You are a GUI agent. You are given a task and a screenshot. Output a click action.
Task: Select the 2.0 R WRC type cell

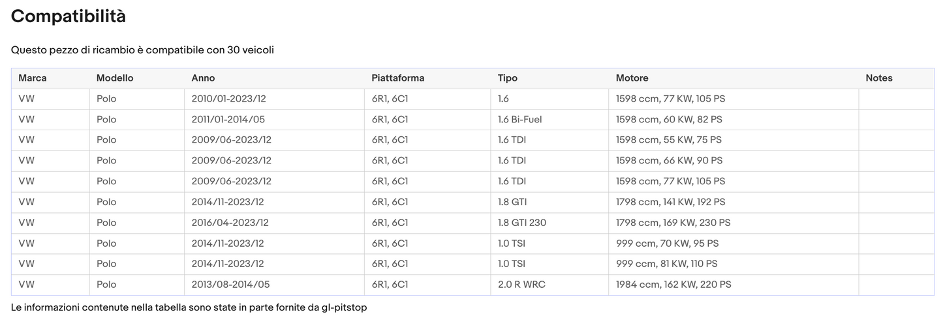pyautogui.click(x=523, y=285)
